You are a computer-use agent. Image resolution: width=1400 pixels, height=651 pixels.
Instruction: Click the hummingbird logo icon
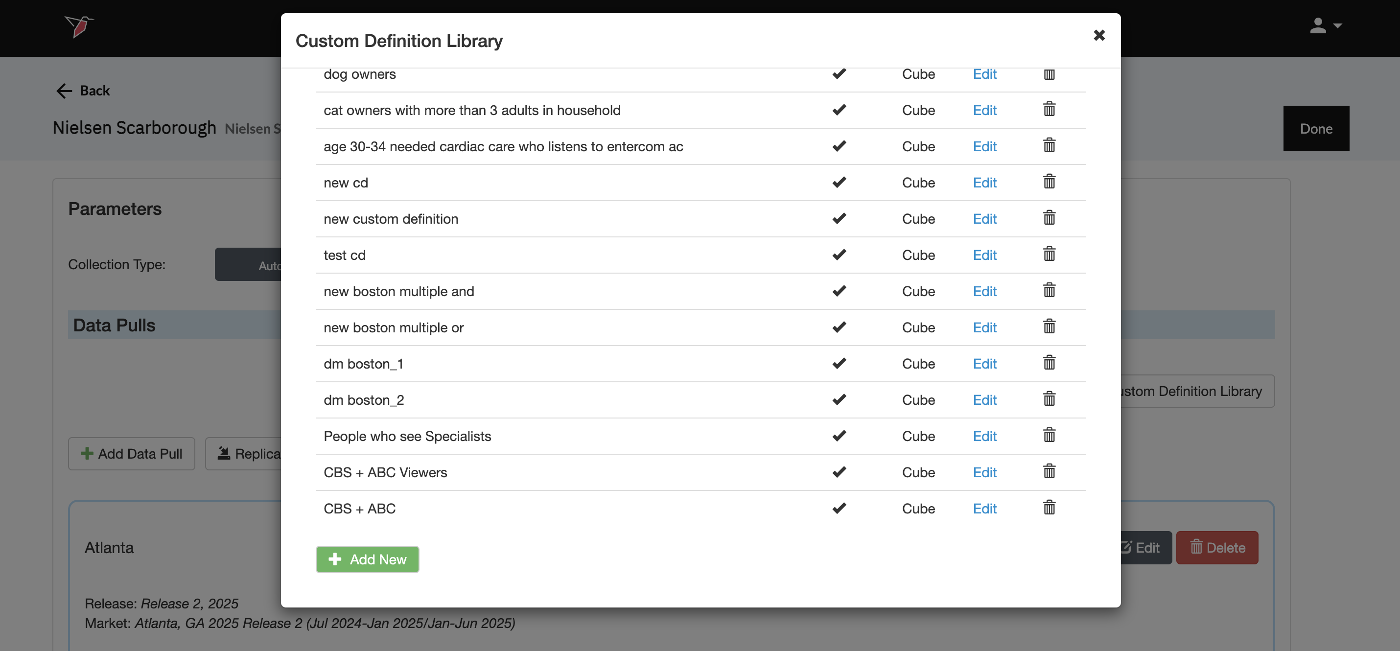point(79,25)
